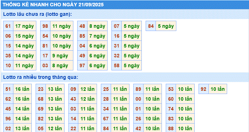The image size is (249, 132).
Task: Click the "7 ngày" cell beside 85
Action: 97,36
